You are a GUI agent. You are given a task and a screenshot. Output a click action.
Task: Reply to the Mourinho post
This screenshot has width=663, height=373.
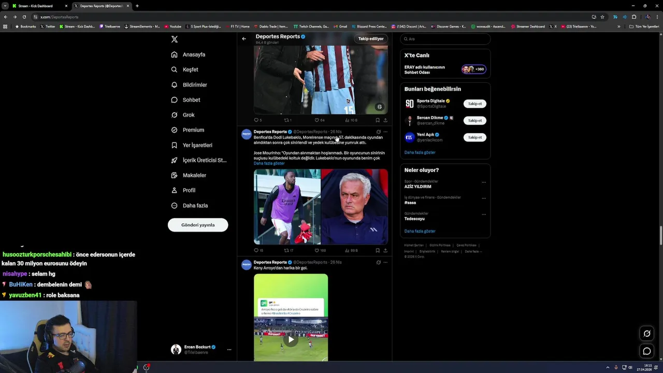click(x=257, y=250)
